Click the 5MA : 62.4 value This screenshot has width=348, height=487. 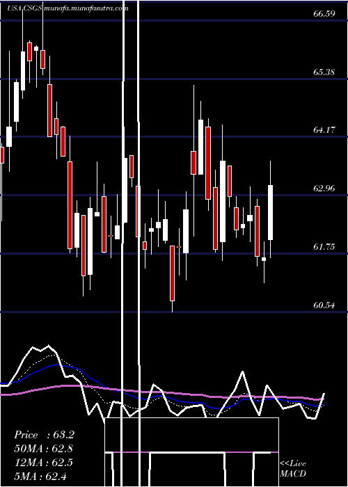pos(40,476)
